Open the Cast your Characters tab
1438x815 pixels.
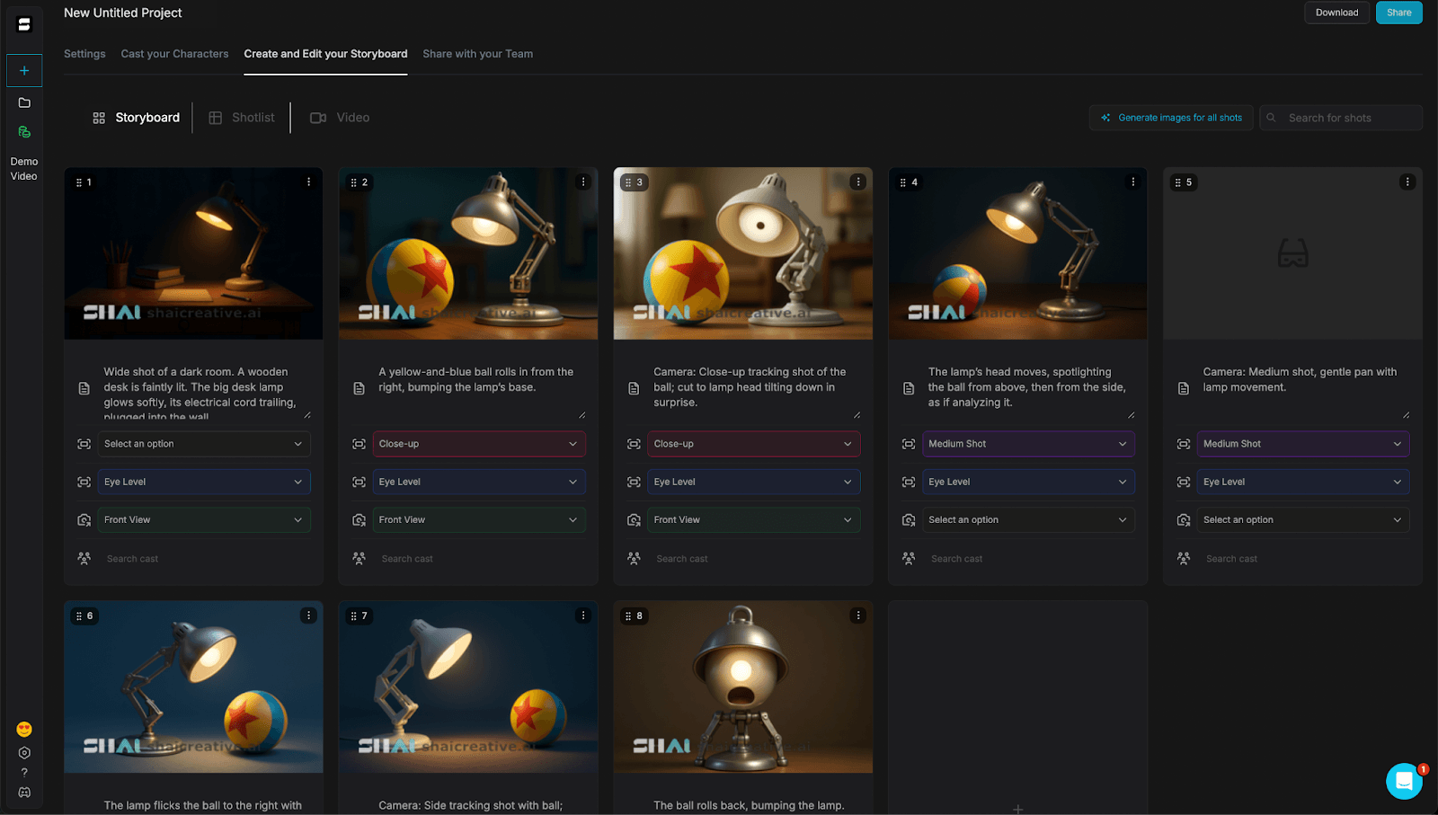point(174,54)
